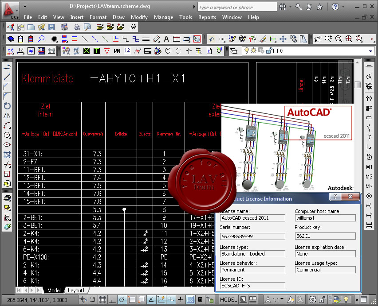Click the MK symbol in right toolbar
378x306 pixels.
369,186
